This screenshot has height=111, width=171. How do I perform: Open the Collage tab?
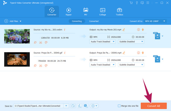(103, 12)
